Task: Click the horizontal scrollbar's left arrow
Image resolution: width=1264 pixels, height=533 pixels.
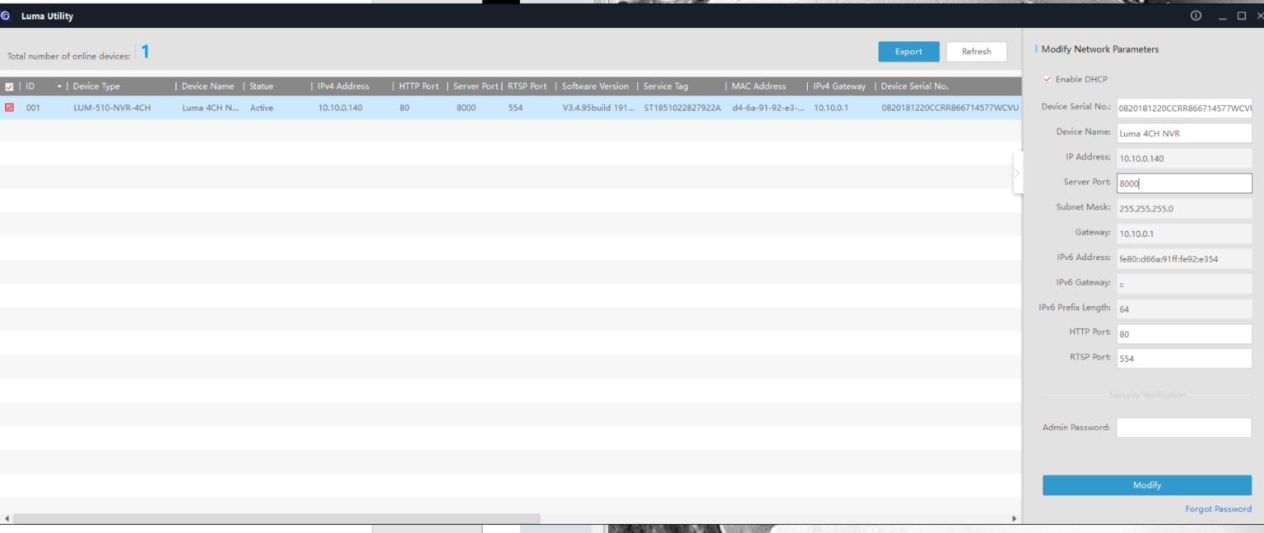Action: pos(7,519)
